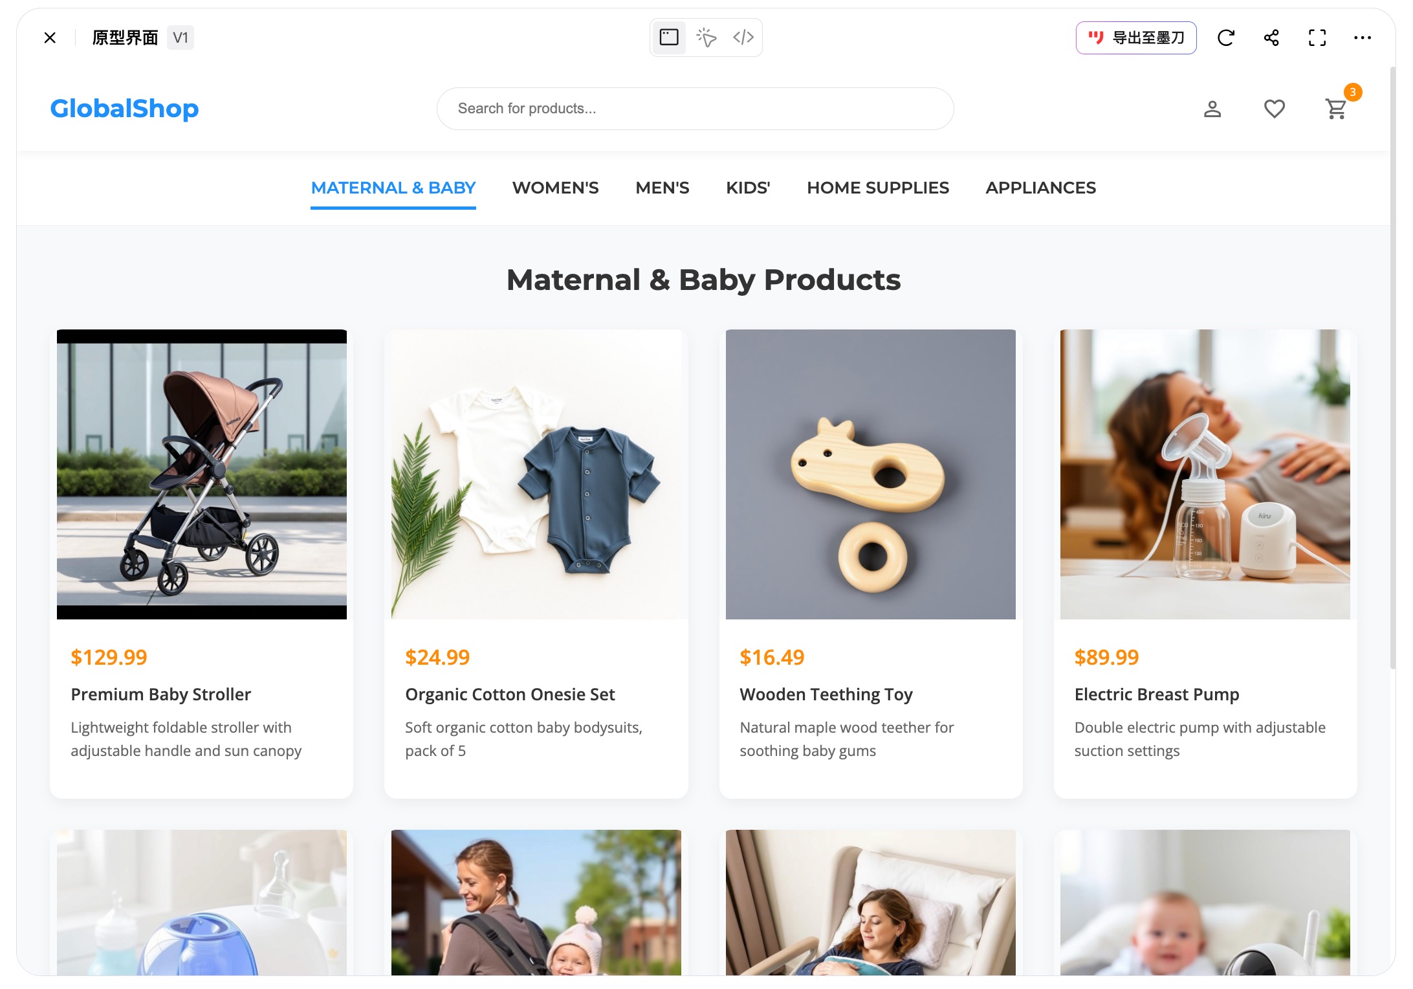1413x989 pixels.
Task: Open the APPLIANCES category tab
Action: pos(1040,188)
